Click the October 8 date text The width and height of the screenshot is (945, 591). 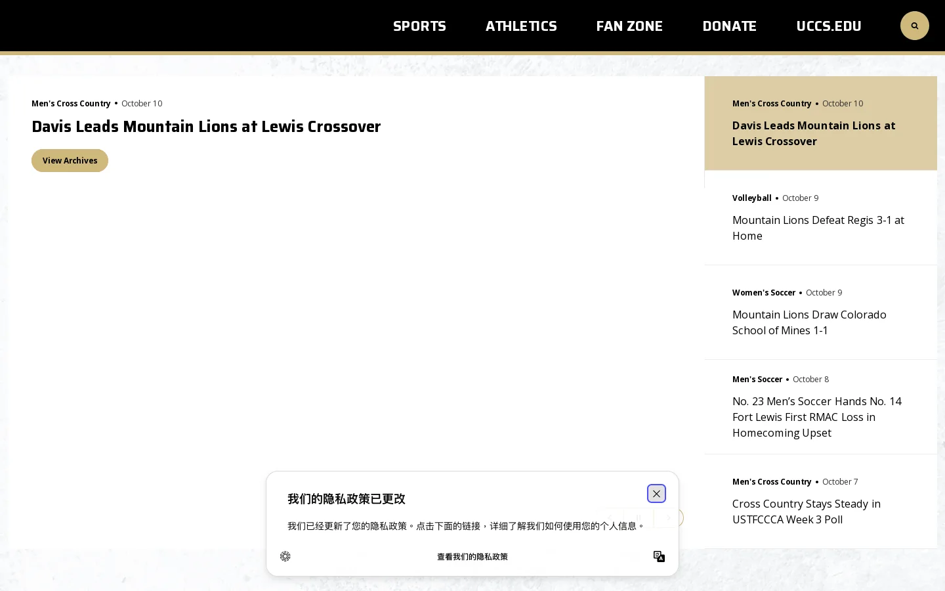pyautogui.click(x=810, y=379)
